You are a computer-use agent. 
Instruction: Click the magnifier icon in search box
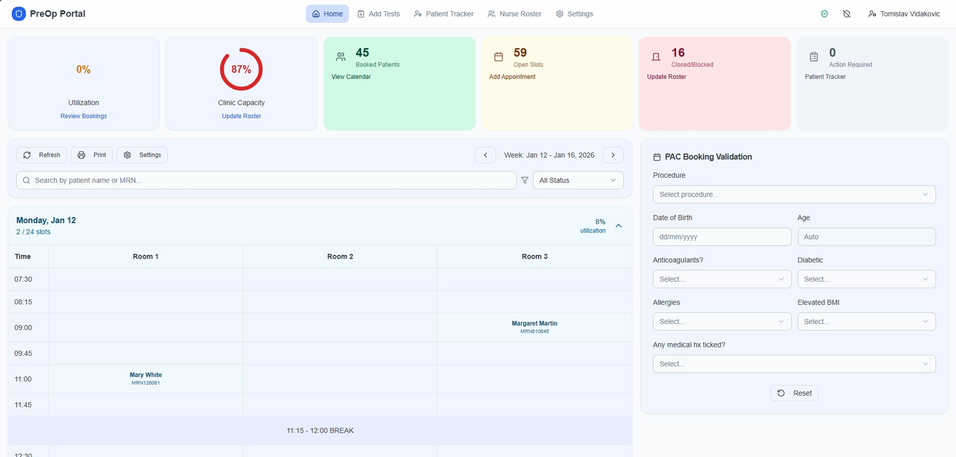click(x=26, y=180)
